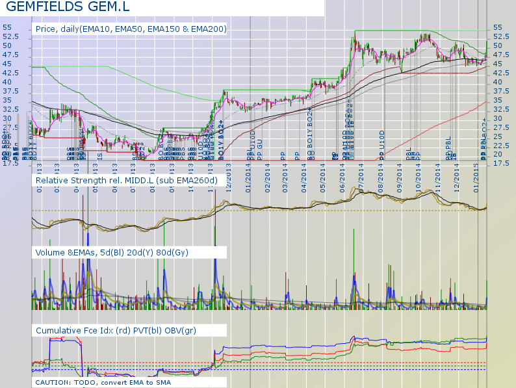Click the 17.5 value on right price axis

pyautogui.click(x=501, y=163)
